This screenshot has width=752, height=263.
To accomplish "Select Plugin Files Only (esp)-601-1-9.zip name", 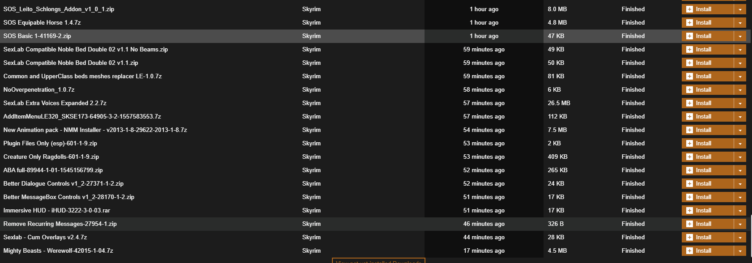I will 50,143.
